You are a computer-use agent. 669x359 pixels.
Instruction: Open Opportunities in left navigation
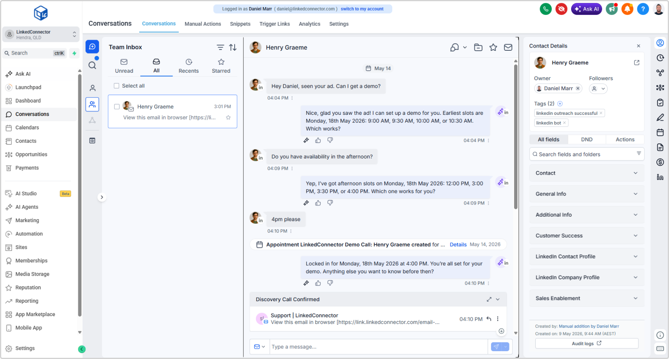pyautogui.click(x=31, y=155)
